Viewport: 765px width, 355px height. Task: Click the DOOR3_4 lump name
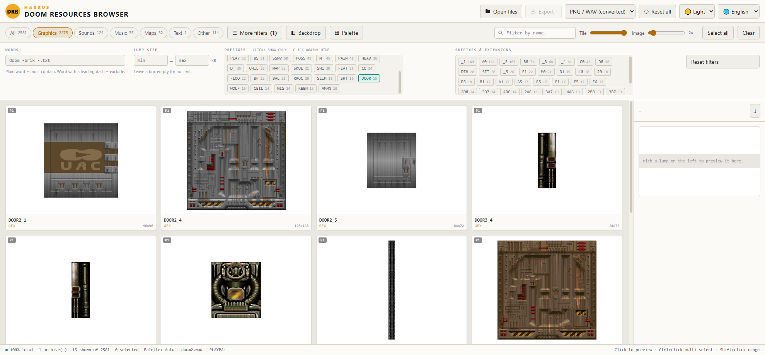[484, 220]
